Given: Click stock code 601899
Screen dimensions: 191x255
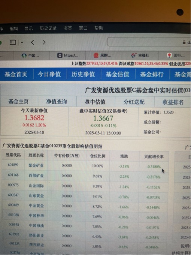Looking at the screenshot, I should coord(13,165).
